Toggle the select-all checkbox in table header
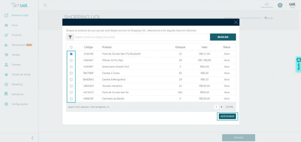The image size is (301, 142). pos(71,47)
